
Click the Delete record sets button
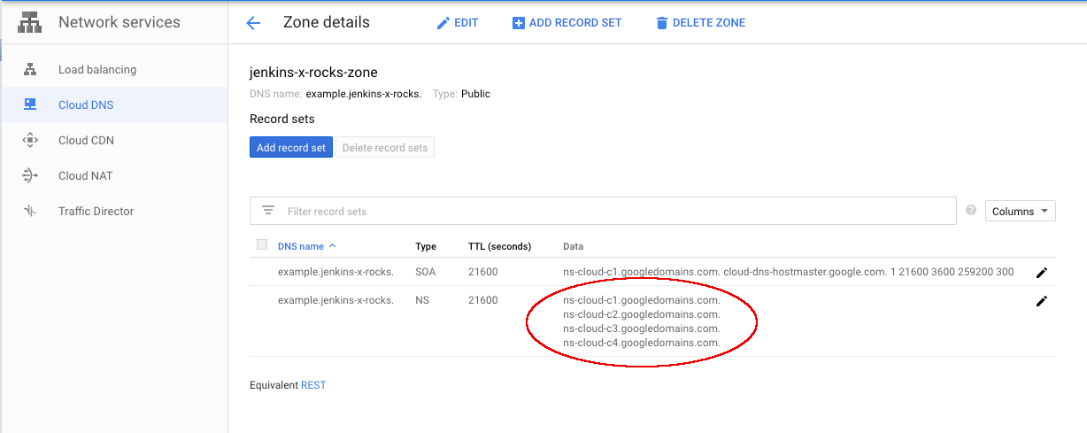point(385,148)
